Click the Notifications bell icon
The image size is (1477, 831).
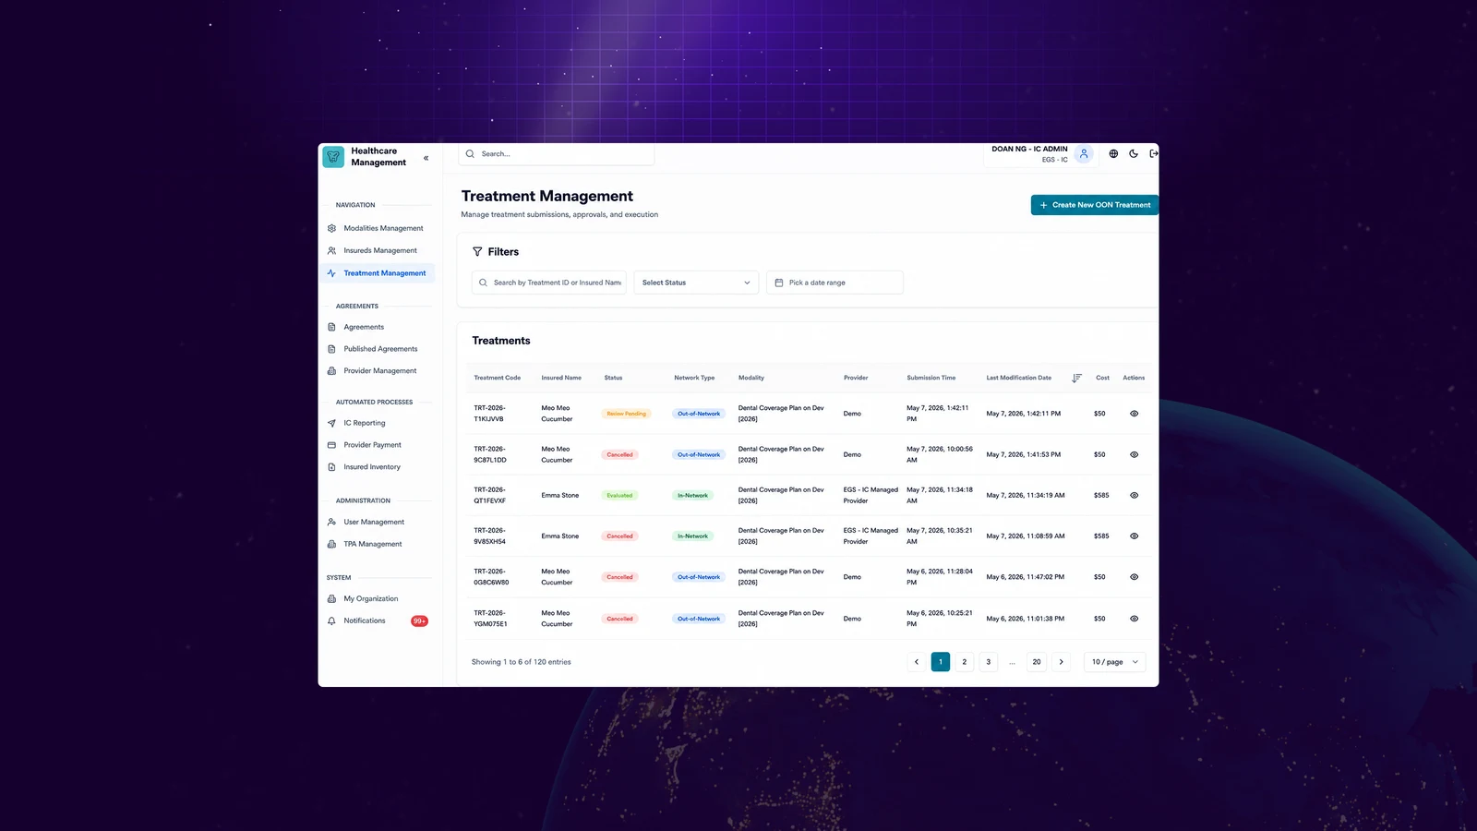pos(331,620)
